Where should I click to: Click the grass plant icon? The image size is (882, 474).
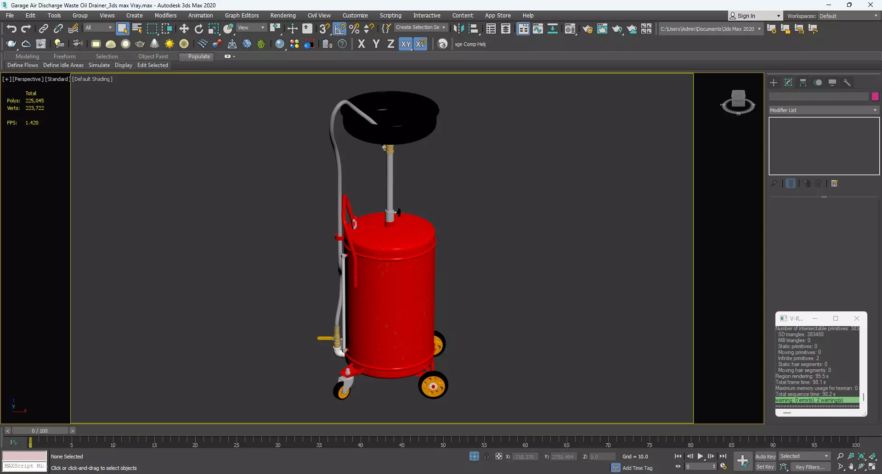point(261,44)
